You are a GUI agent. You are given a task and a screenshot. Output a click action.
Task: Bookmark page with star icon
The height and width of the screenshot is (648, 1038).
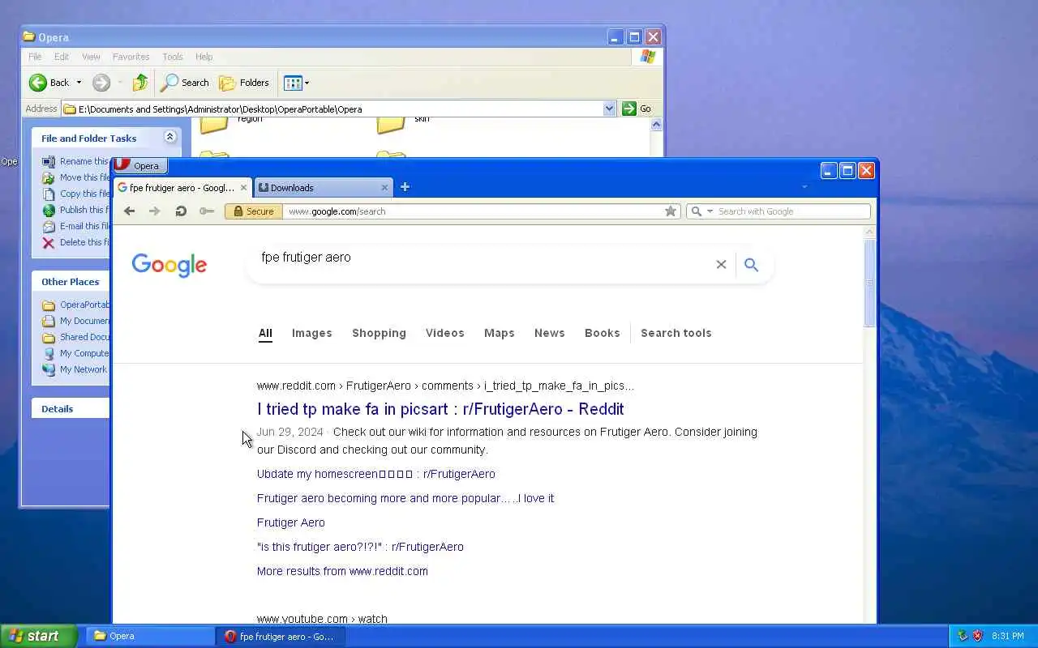tap(671, 211)
